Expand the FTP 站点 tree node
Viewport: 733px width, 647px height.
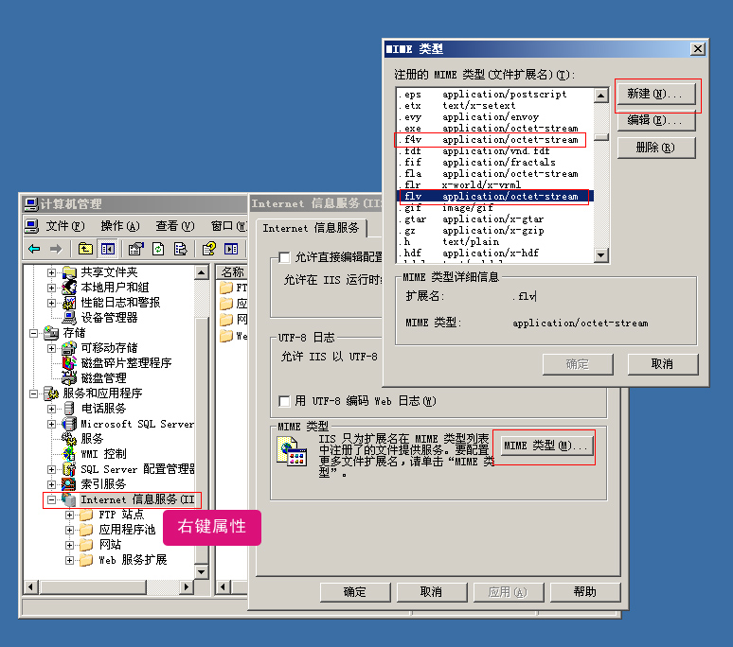click(69, 515)
